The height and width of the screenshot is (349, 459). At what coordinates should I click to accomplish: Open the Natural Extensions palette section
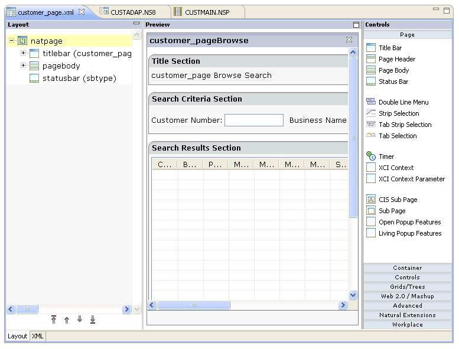(407, 315)
